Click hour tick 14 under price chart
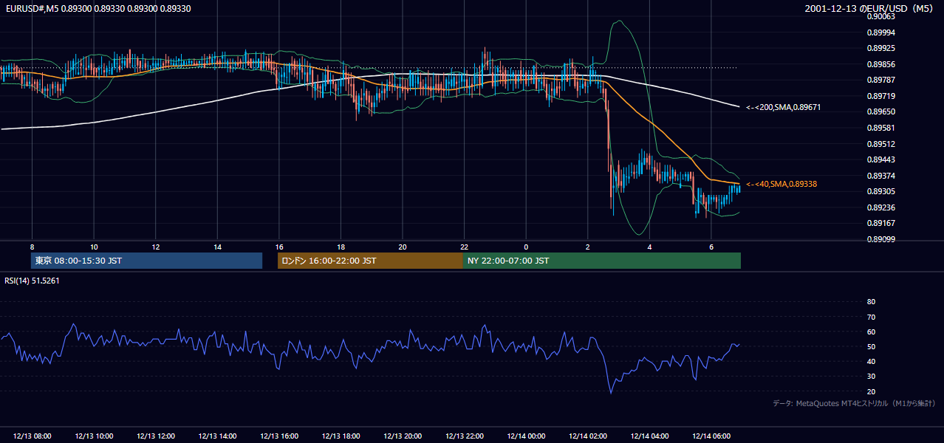The image size is (944, 443). [217, 246]
